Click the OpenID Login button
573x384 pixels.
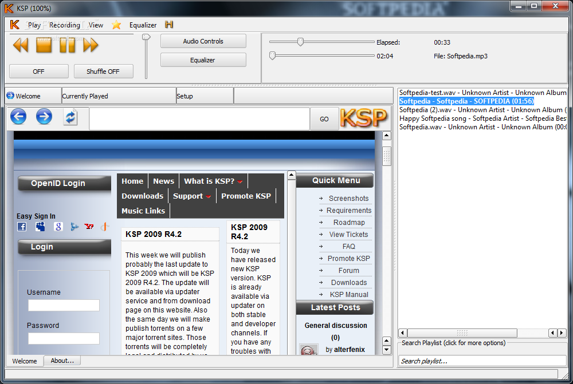(x=64, y=183)
